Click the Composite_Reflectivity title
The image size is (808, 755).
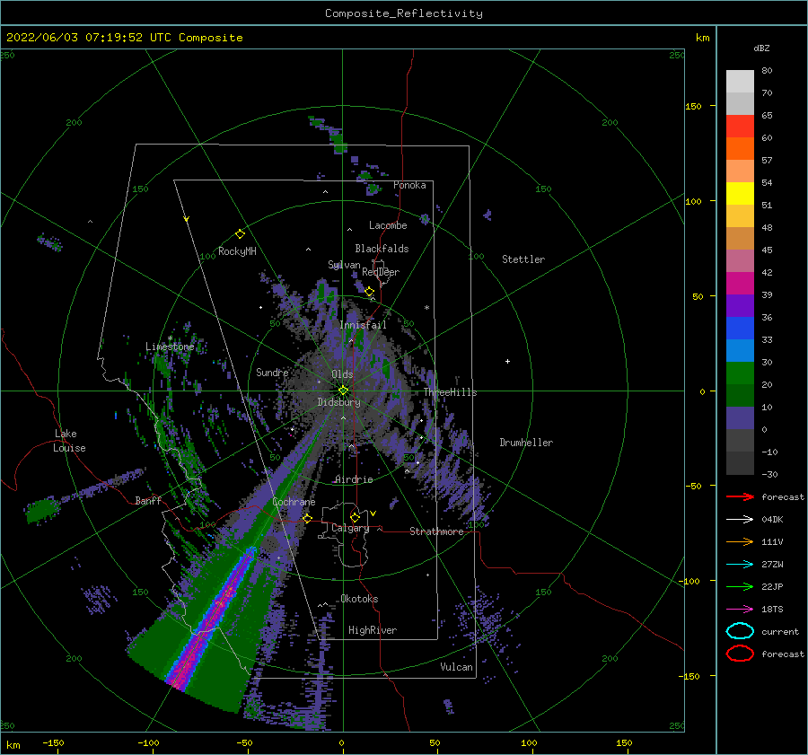click(x=404, y=13)
